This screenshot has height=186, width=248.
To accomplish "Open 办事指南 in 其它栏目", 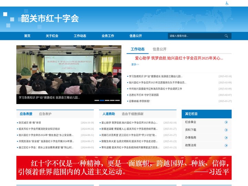I will click(x=190, y=137).
